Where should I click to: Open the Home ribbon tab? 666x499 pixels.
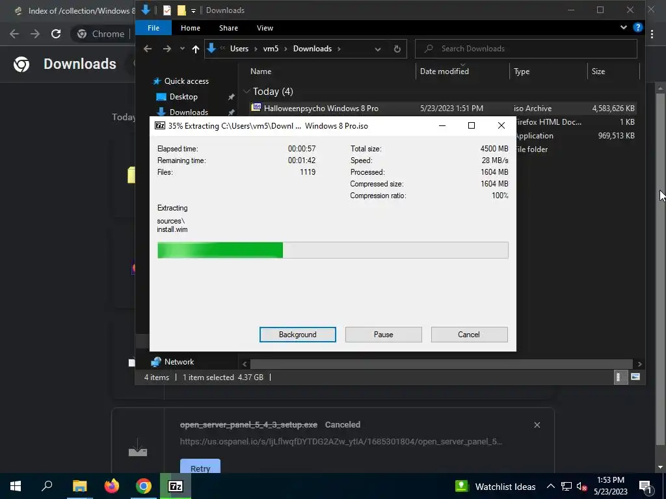click(191, 28)
